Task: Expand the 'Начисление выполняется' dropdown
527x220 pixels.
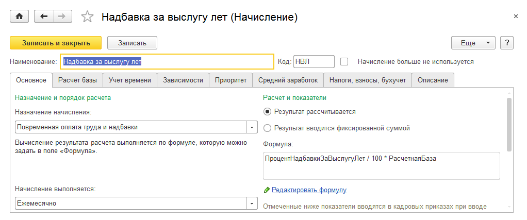Action: click(x=252, y=204)
